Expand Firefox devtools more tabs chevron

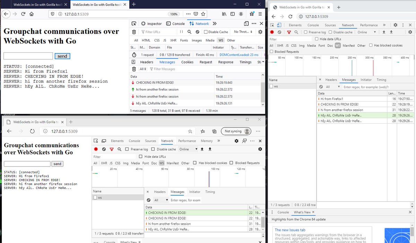point(215,24)
